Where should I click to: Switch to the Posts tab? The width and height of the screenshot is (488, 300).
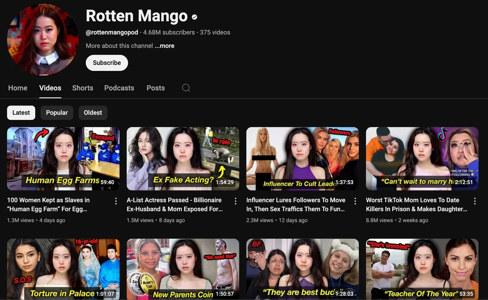pyautogui.click(x=155, y=88)
